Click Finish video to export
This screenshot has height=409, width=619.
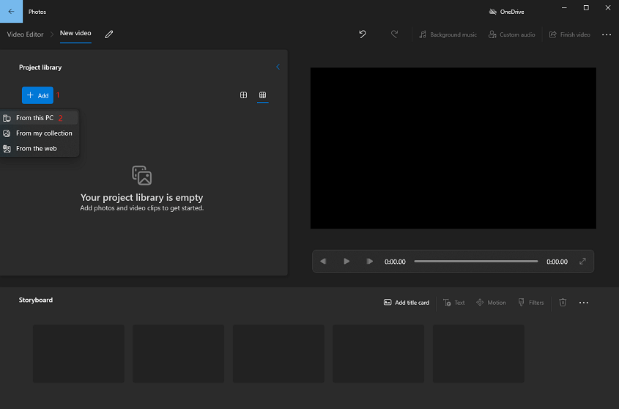[570, 34]
